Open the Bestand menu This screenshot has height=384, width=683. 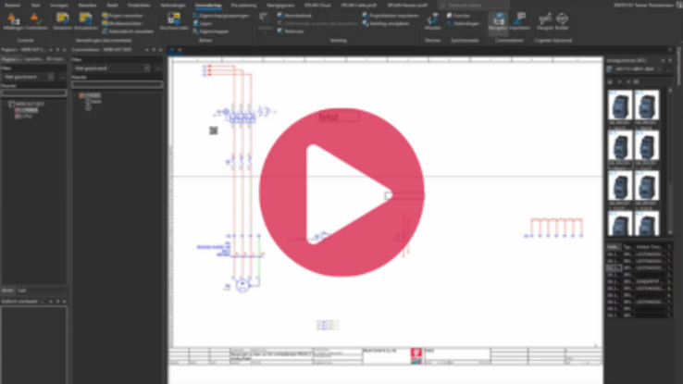pos(12,5)
